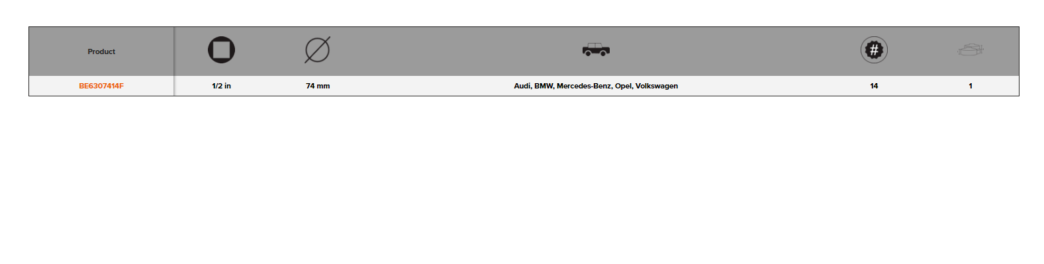Click the word Audi in vehicle list
This screenshot has height=264, width=1044.
[522, 86]
